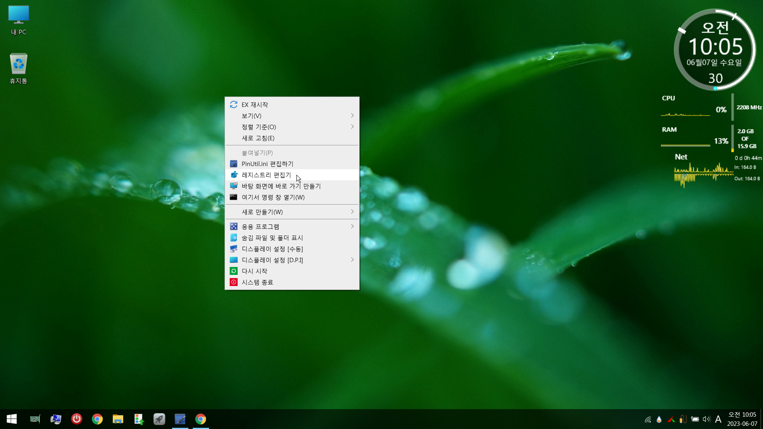Click the command prompt icon in the menu
Screen dimensions: 763x429
click(234, 197)
